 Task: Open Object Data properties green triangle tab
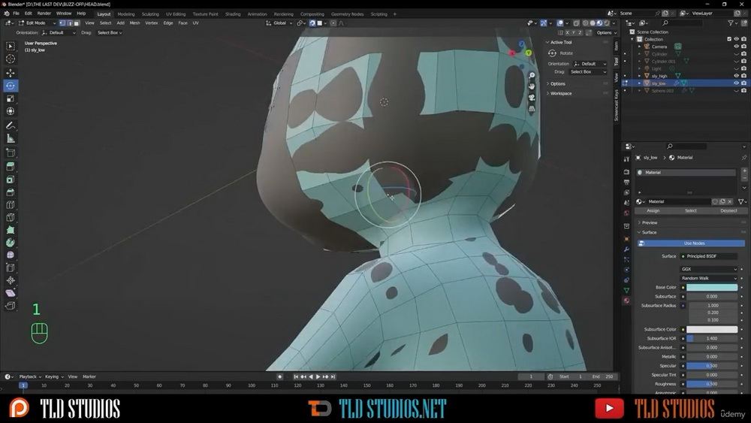pyautogui.click(x=626, y=290)
